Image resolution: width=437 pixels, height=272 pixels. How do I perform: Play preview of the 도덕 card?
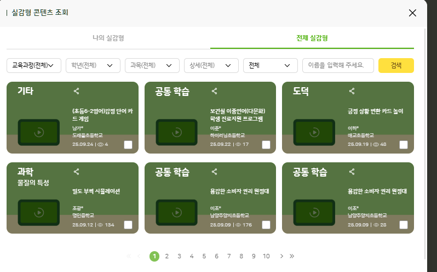click(314, 132)
